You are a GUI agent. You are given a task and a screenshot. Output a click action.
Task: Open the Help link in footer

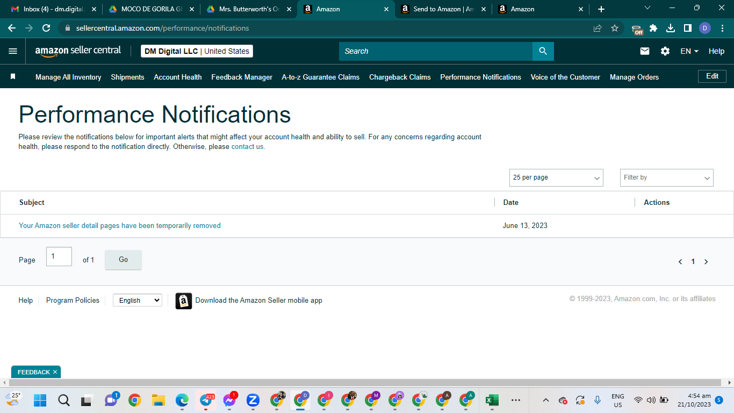coord(26,301)
